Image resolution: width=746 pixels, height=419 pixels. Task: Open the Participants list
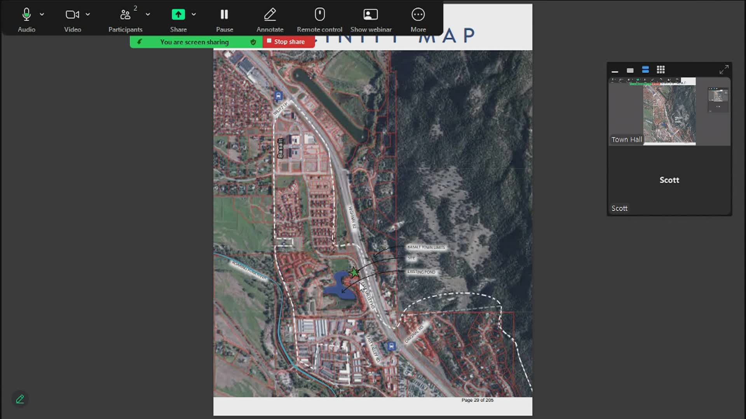[x=125, y=15]
